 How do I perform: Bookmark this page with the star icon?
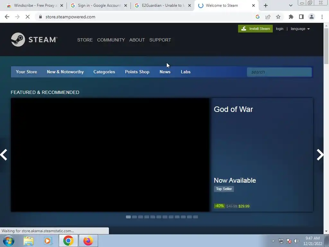click(278, 17)
